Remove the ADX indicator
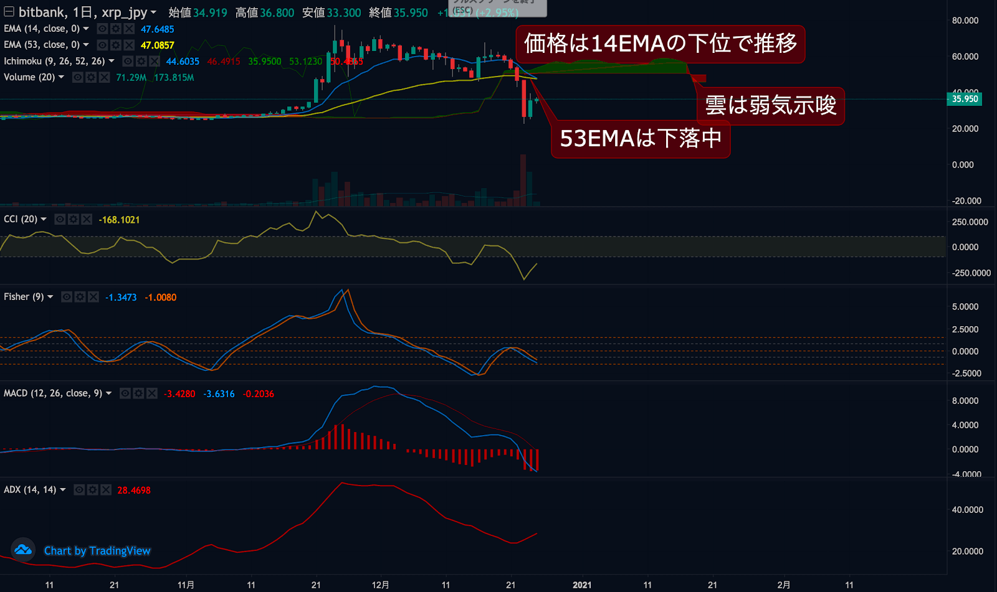The width and height of the screenshot is (997, 592). 106,490
